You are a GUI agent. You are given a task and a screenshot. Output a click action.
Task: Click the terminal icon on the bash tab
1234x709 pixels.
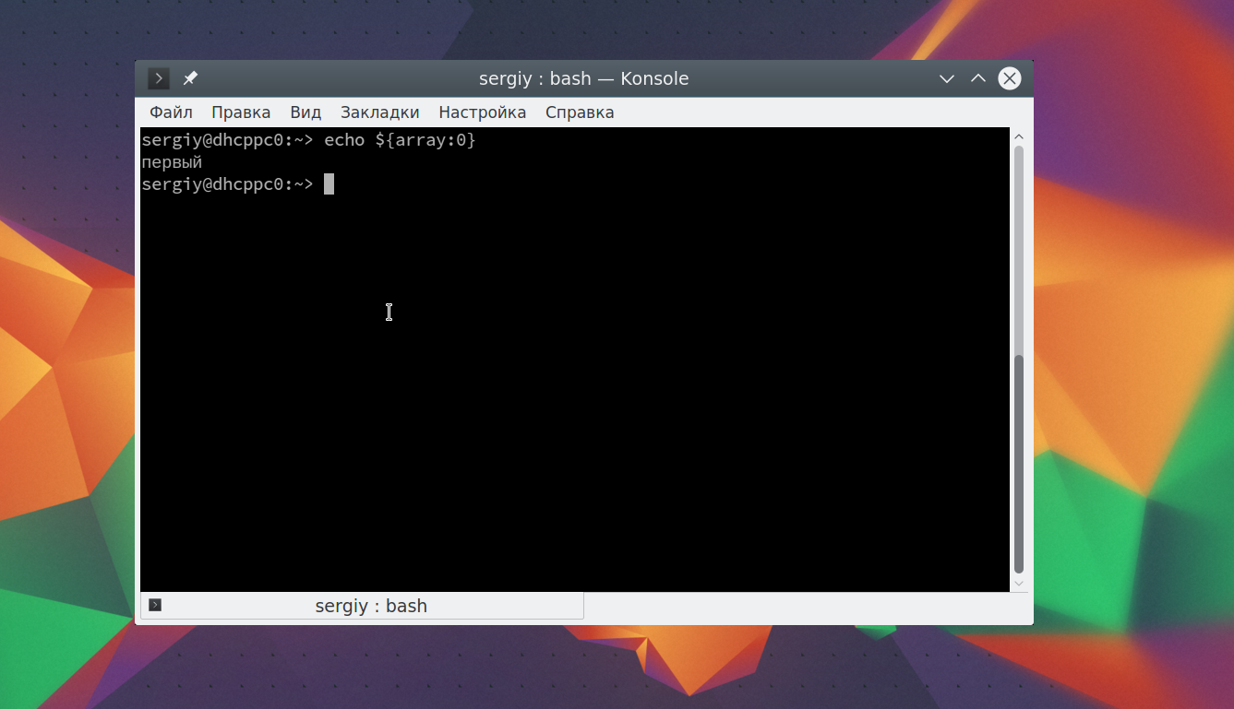(x=155, y=605)
